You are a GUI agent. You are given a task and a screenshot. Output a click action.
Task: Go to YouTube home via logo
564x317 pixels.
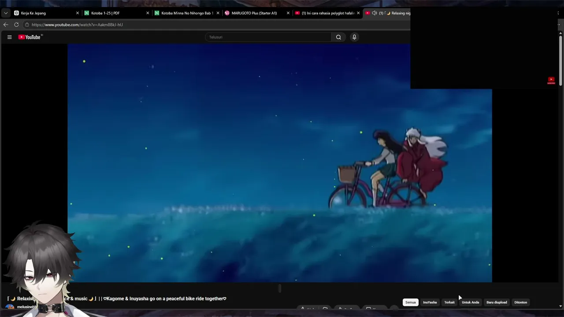pyautogui.click(x=30, y=37)
